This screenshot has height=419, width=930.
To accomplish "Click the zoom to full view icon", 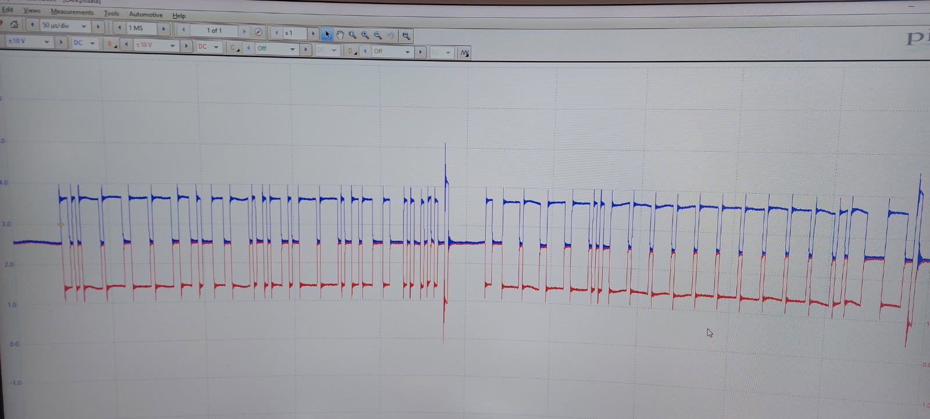I will click(406, 36).
